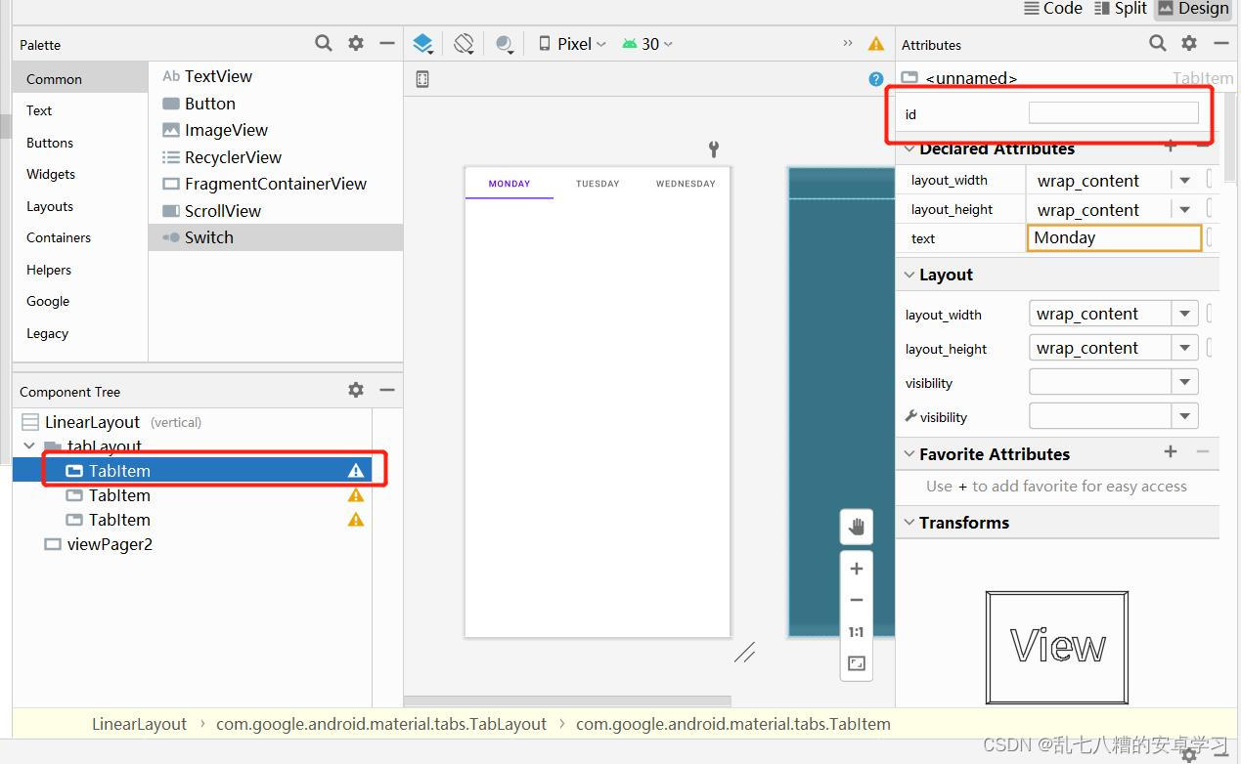
Task: Click the help question mark on design surface
Action: [x=876, y=79]
